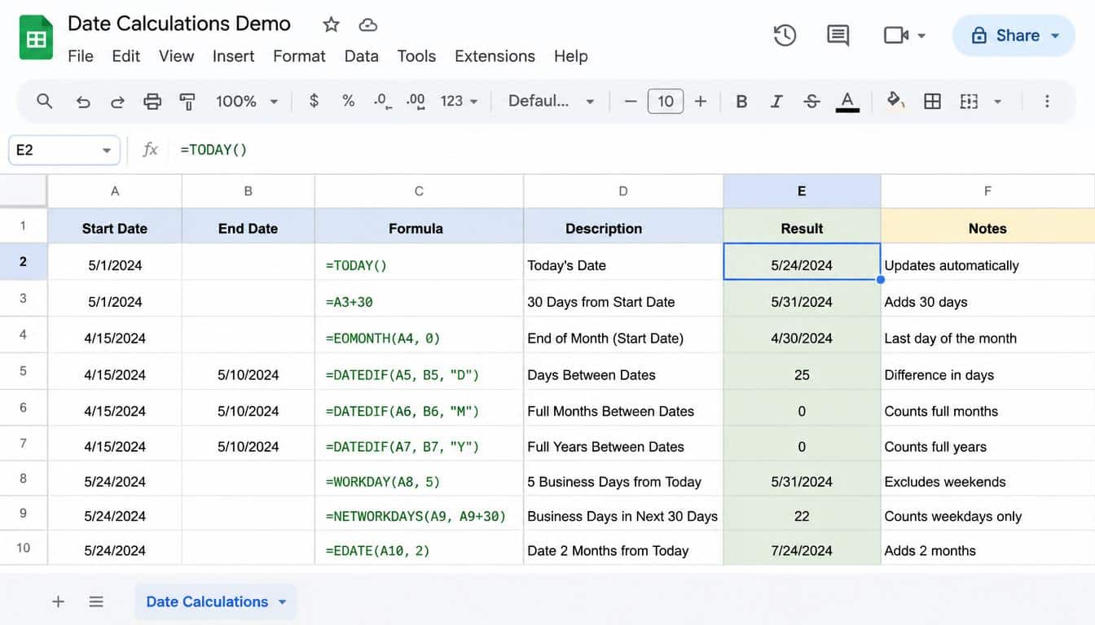1095x625 pixels.
Task: Open version history clock icon
Action: (785, 35)
